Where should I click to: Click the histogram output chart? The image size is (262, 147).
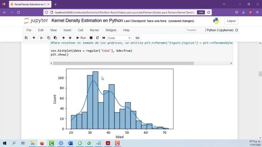click(113, 103)
